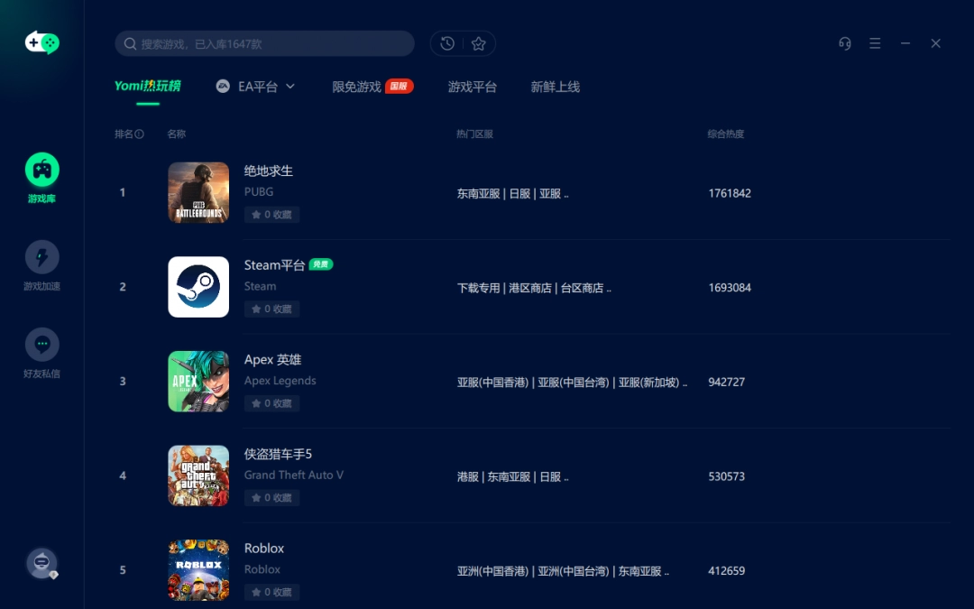974x609 pixels.
Task: Open search history via the clock icon
Action: 447,42
